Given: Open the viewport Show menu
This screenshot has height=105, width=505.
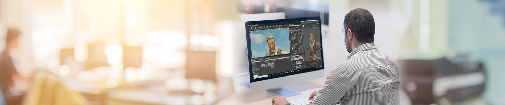Looking at the screenshot, I should point(258,31).
